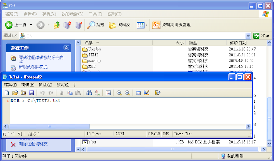Click the Redo arrow in Notepad2
This screenshot has height=161, width=274.
(51, 93)
